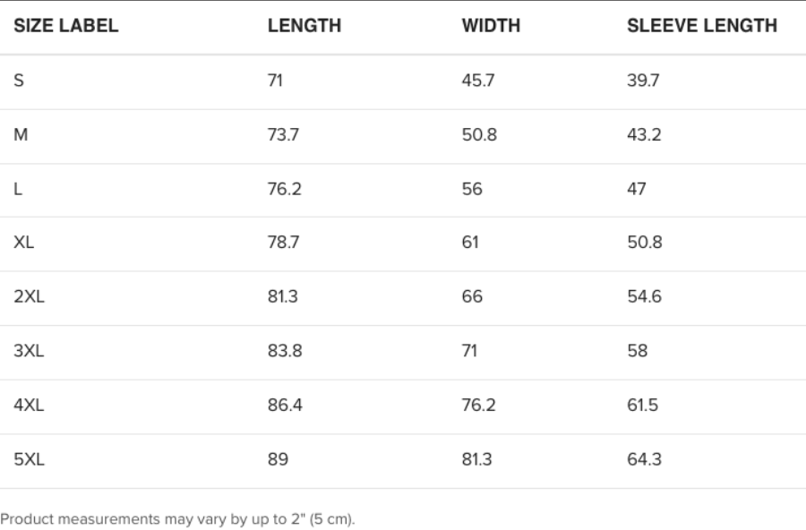
Task: Click the 47 sleeve length for L
Action: (x=637, y=189)
